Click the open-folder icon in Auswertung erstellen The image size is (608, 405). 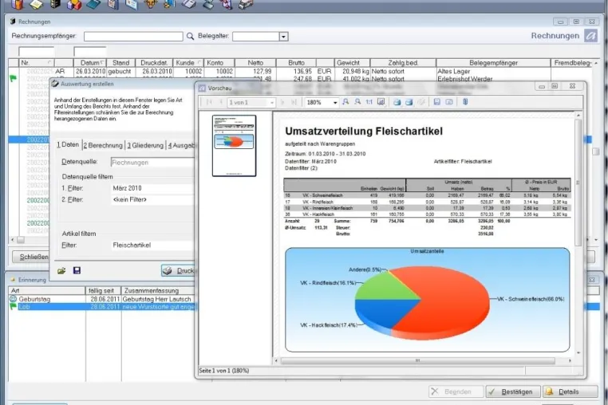(x=61, y=270)
